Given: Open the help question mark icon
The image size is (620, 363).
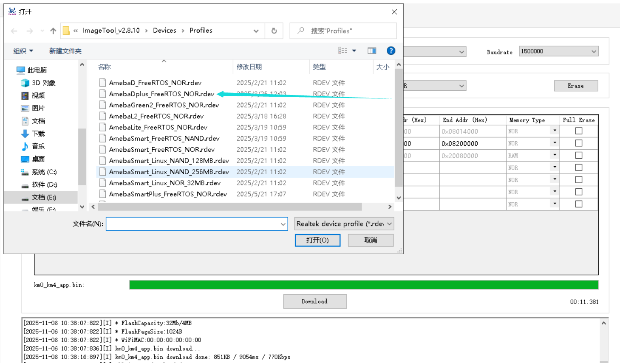Looking at the screenshot, I should [x=391, y=51].
